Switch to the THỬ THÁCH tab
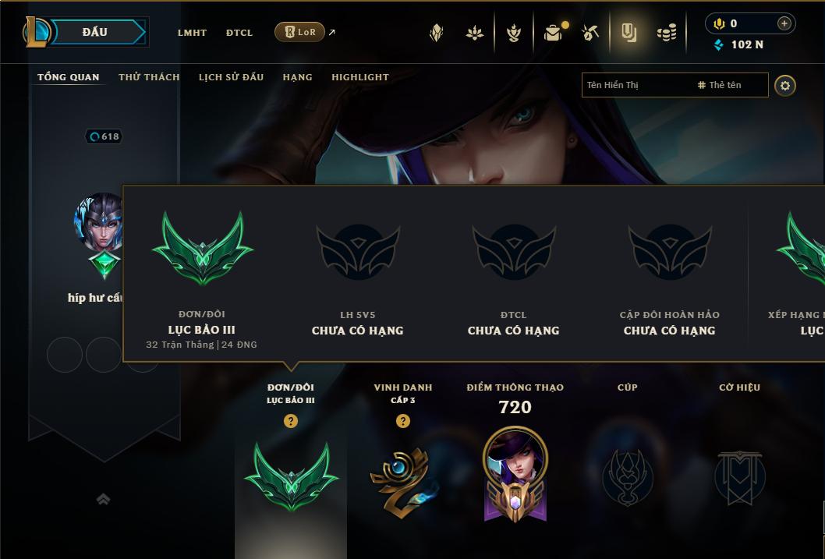The image size is (825, 559). (149, 76)
